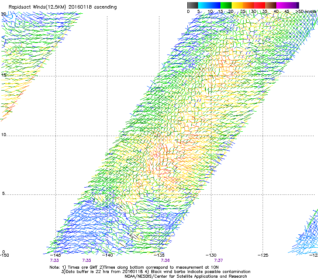Viewport: 318px width, 279px height.
Task: Select the purple '7:35' time marker
Action: (87, 261)
